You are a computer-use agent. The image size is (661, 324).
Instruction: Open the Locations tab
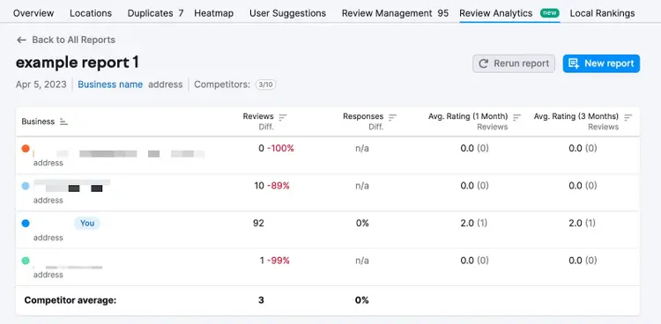pos(91,13)
